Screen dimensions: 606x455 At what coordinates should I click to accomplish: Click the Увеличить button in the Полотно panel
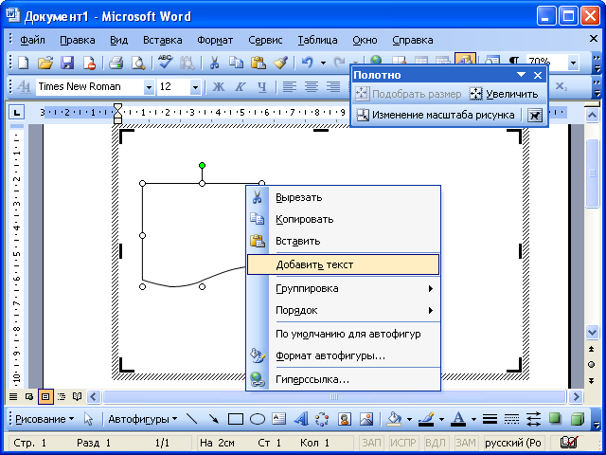504,94
